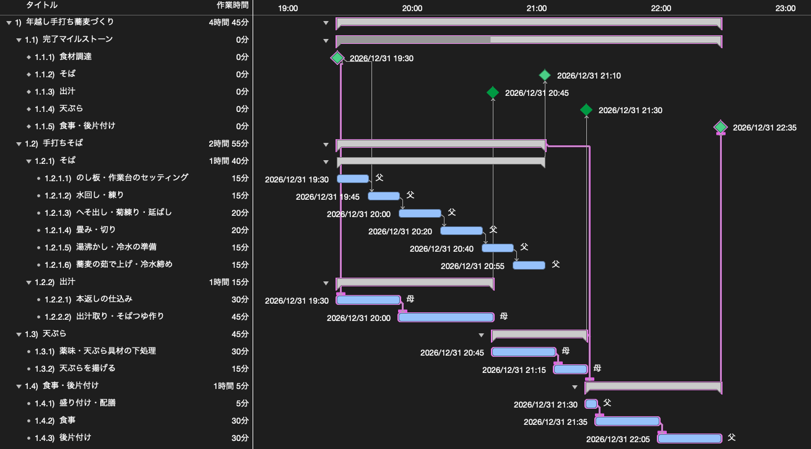Viewport: 811px width, 449px height.
Task: Click the 作業時間 column header
Action: [x=233, y=5]
